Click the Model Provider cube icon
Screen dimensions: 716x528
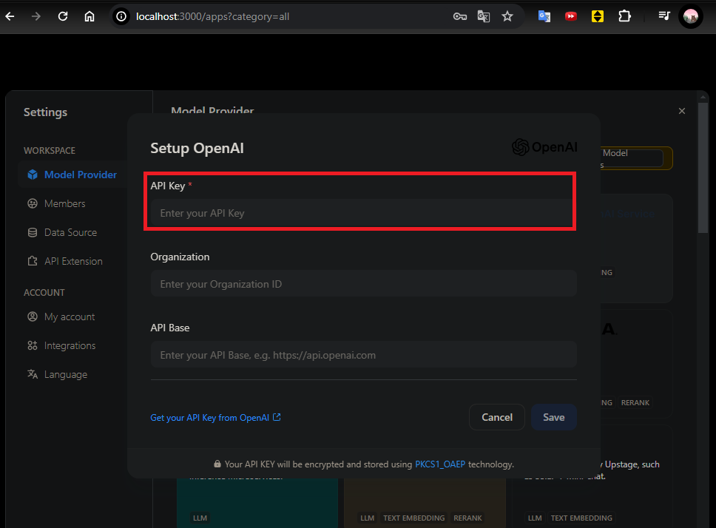pyautogui.click(x=33, y=175)
